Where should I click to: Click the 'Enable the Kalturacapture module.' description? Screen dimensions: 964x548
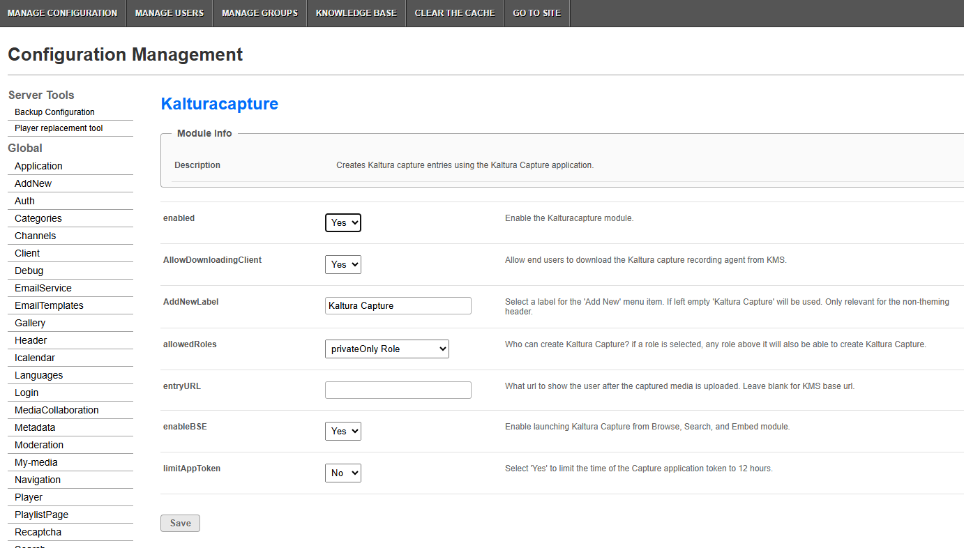[569, 218]
